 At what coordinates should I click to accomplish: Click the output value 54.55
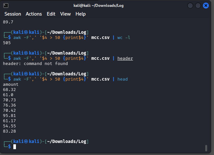(x=9, y=126)
